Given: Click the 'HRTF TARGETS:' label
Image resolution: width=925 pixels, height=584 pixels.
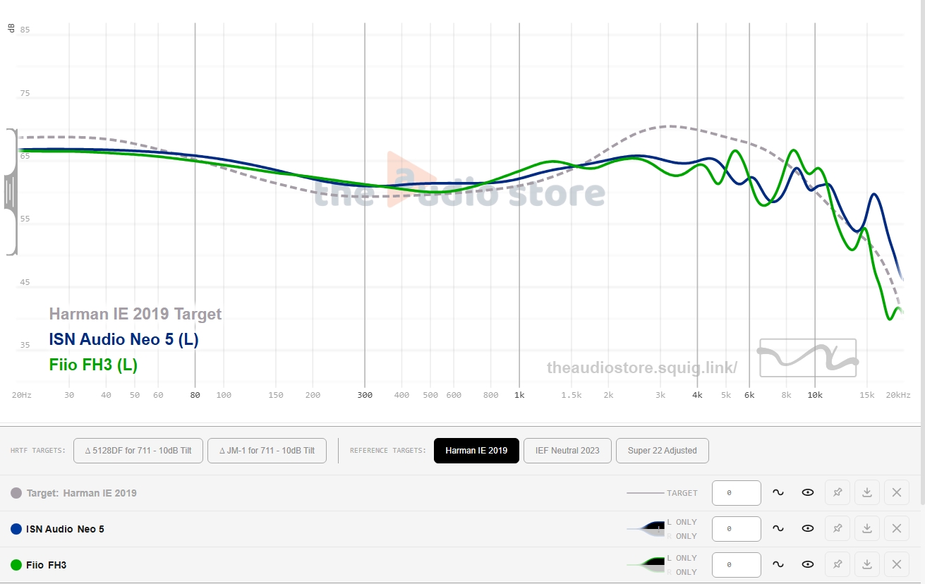Looking at the screenshot, I should (38, 451).
